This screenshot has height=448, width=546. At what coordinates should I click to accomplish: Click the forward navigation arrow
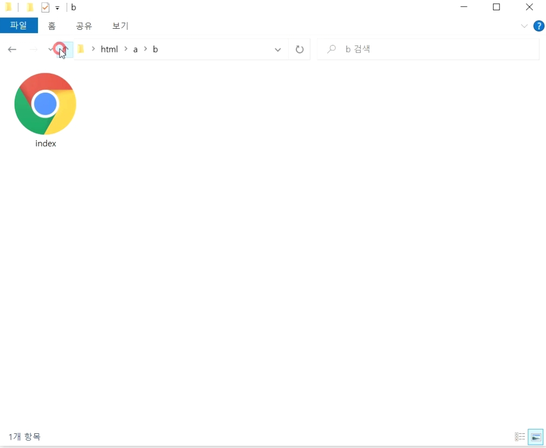coord(34,49)
